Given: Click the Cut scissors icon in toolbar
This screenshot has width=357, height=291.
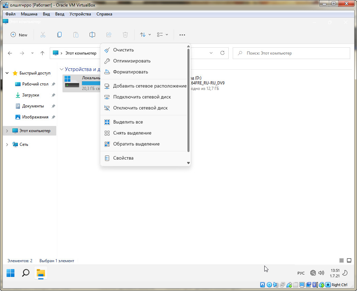Looking at the screenshot, I should (x=43, y=35).
